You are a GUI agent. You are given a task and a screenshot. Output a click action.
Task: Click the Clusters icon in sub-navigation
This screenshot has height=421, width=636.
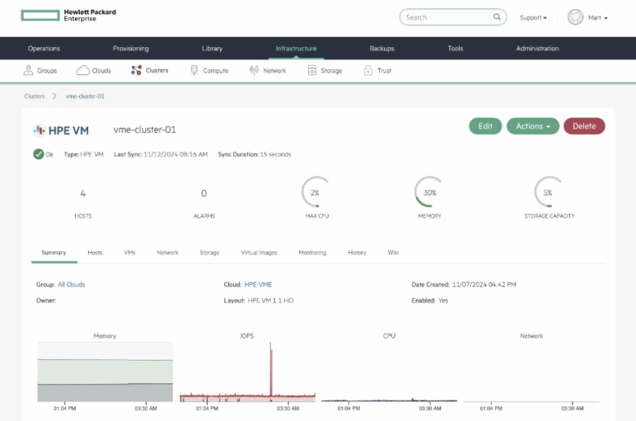136,71
